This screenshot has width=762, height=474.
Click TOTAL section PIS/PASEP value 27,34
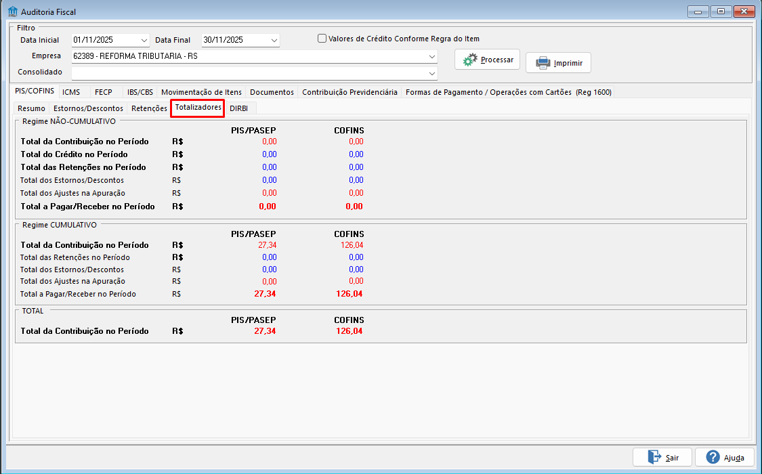click(265, 331)
